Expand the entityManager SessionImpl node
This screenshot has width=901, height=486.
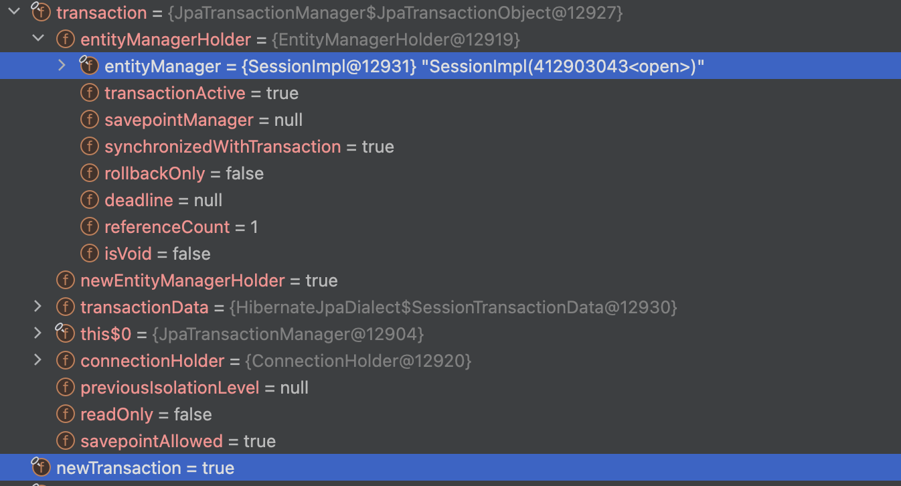(62, 66)
